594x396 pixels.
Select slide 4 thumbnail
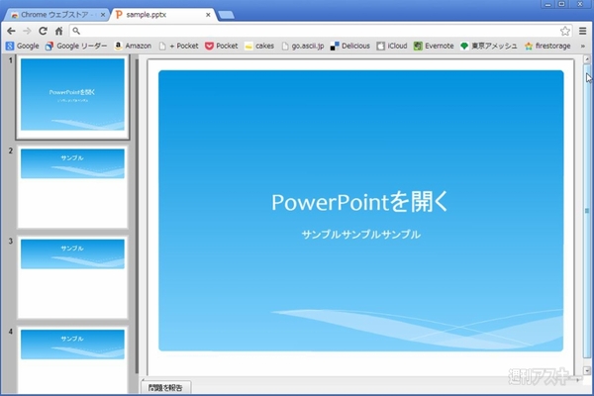coord(72,360)
